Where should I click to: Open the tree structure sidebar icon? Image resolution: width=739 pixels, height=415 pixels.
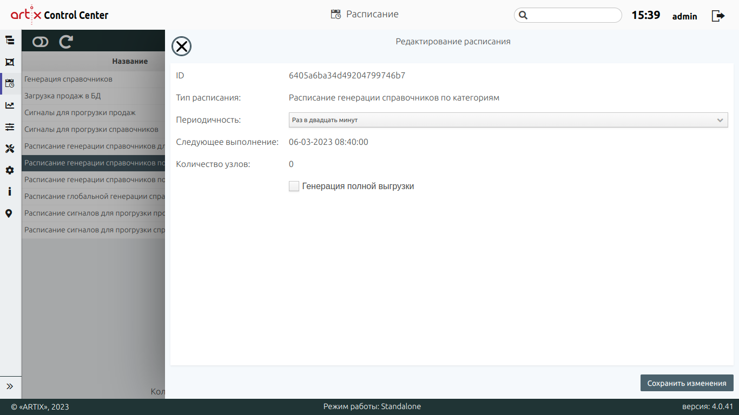10,40
